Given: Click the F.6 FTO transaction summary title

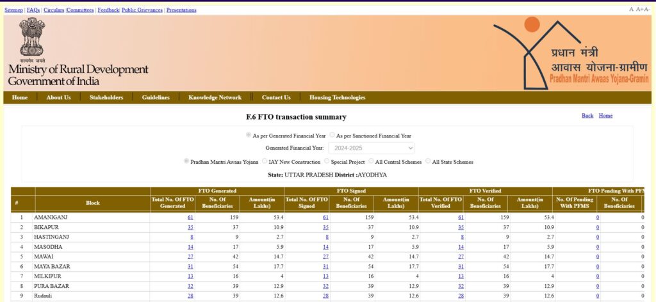Looking at the screenshot, I should pyautogui.click(x=296, y=117).
